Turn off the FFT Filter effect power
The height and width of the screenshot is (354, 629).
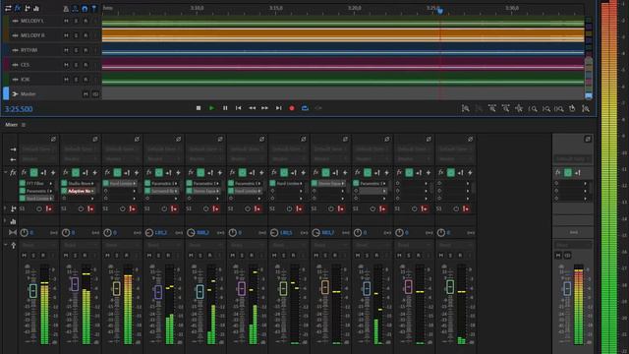point(23,184)
